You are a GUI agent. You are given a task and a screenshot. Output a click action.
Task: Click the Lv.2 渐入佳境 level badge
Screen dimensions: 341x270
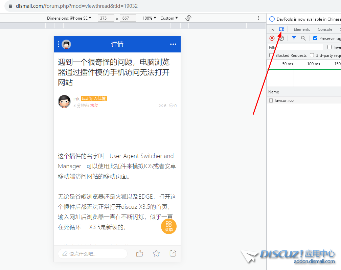coord(94,98)
